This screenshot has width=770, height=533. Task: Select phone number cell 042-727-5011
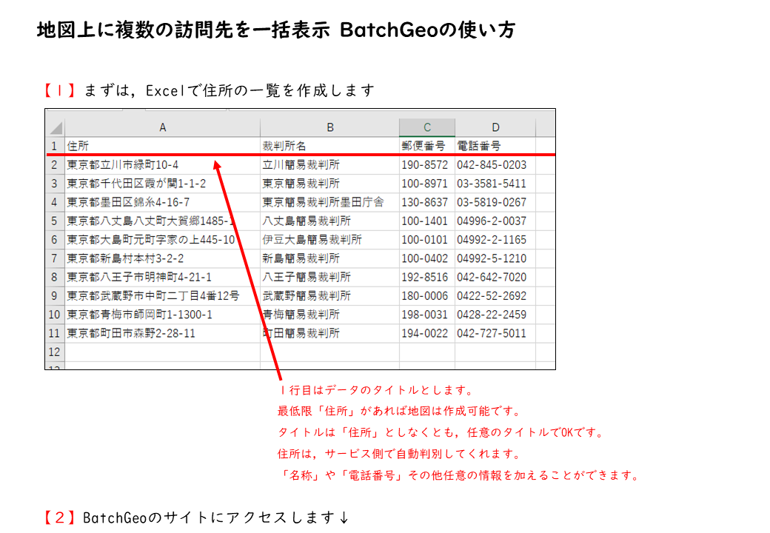click(x=495, y=333)
